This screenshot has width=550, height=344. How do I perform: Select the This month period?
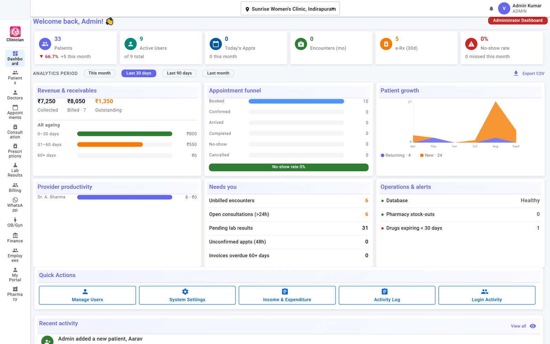(99, 73)
